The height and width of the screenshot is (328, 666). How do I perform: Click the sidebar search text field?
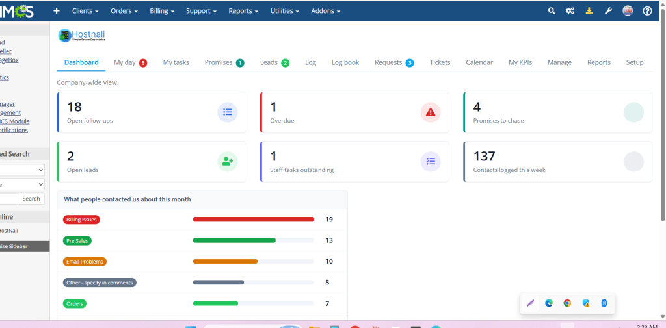(x=8, y=199)
